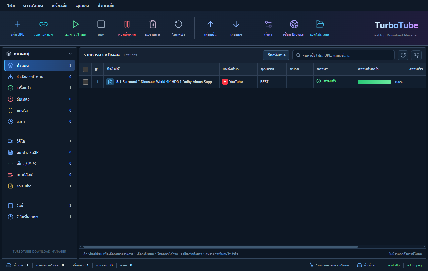428x271 pixels.
Task: Refresh the download list
Action: click(403, 55)
